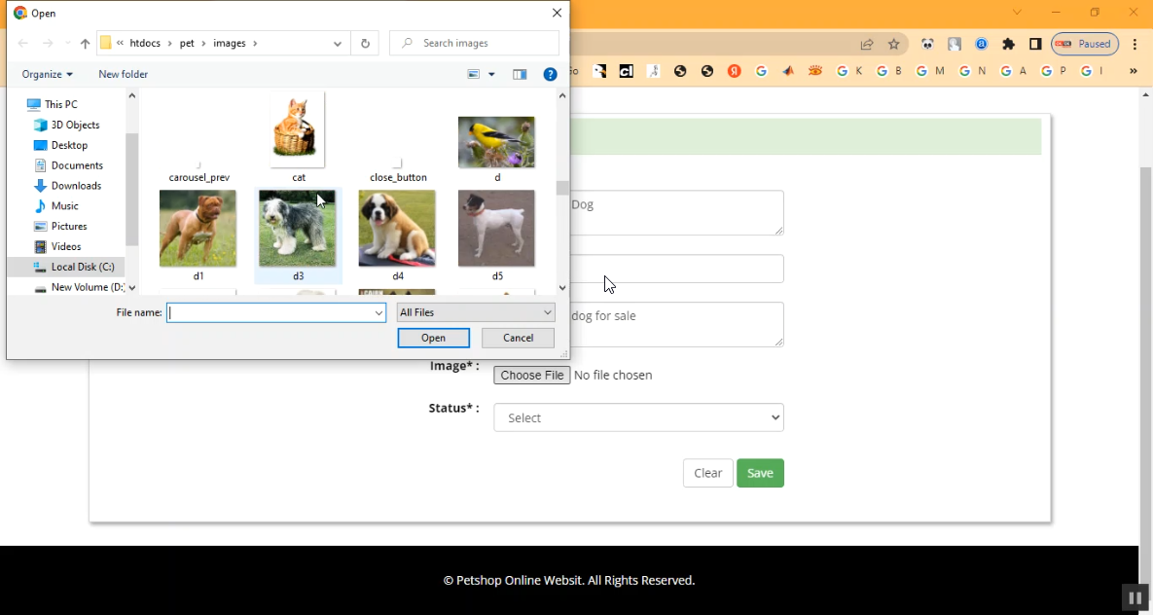The height and width of the screenshot is (615, 1153).
Task: Expand the Organize dropdown menu
Action: pyautogui.click(x=47, y=75)
